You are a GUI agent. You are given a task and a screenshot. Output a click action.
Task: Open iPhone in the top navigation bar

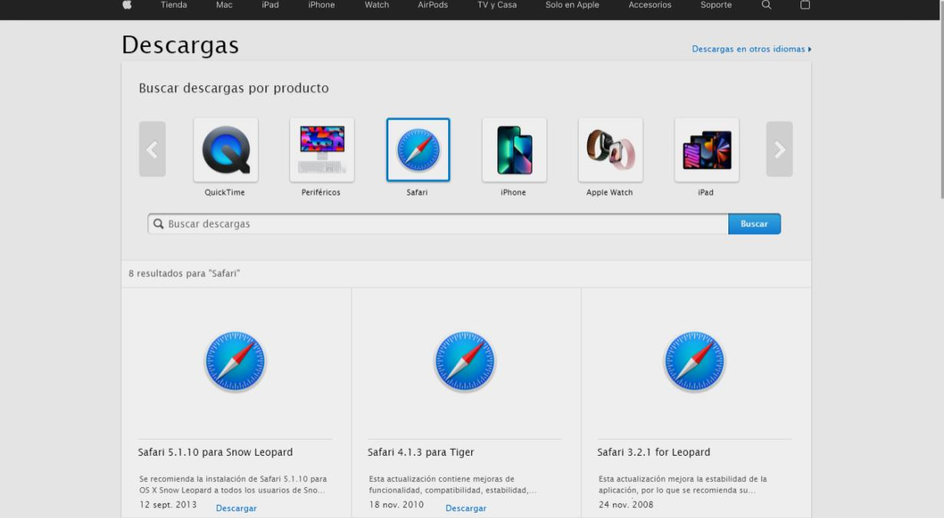pos(322,5)
